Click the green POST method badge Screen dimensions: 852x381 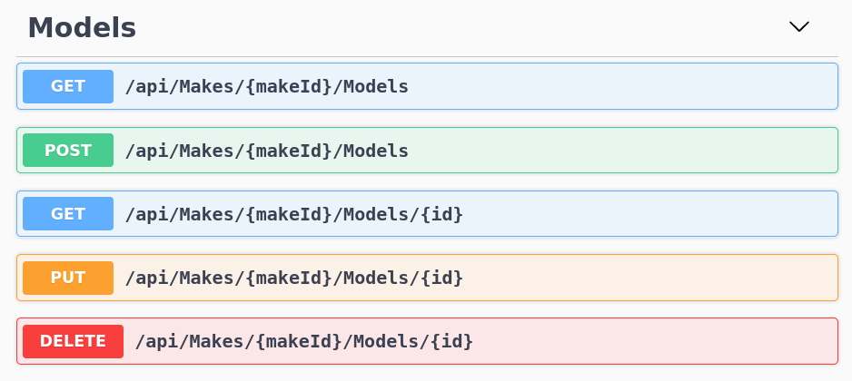[x=68, y=151]
